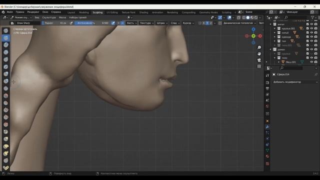Open the Текстура dropdown
This screenshot has height=180, width=320.
coord(146,23)
